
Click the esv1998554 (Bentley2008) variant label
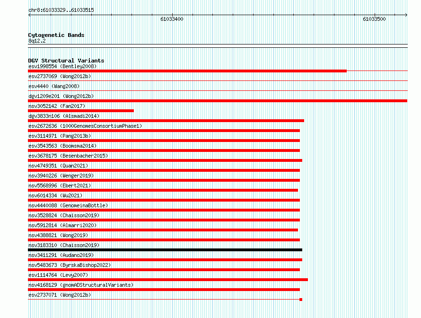tap(62, 66)
